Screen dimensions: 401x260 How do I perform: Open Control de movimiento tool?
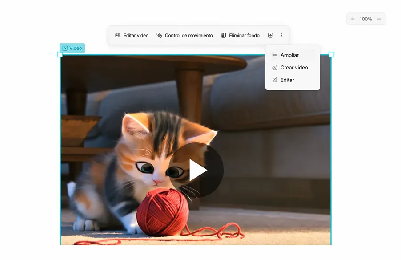(x=184, y=35)
